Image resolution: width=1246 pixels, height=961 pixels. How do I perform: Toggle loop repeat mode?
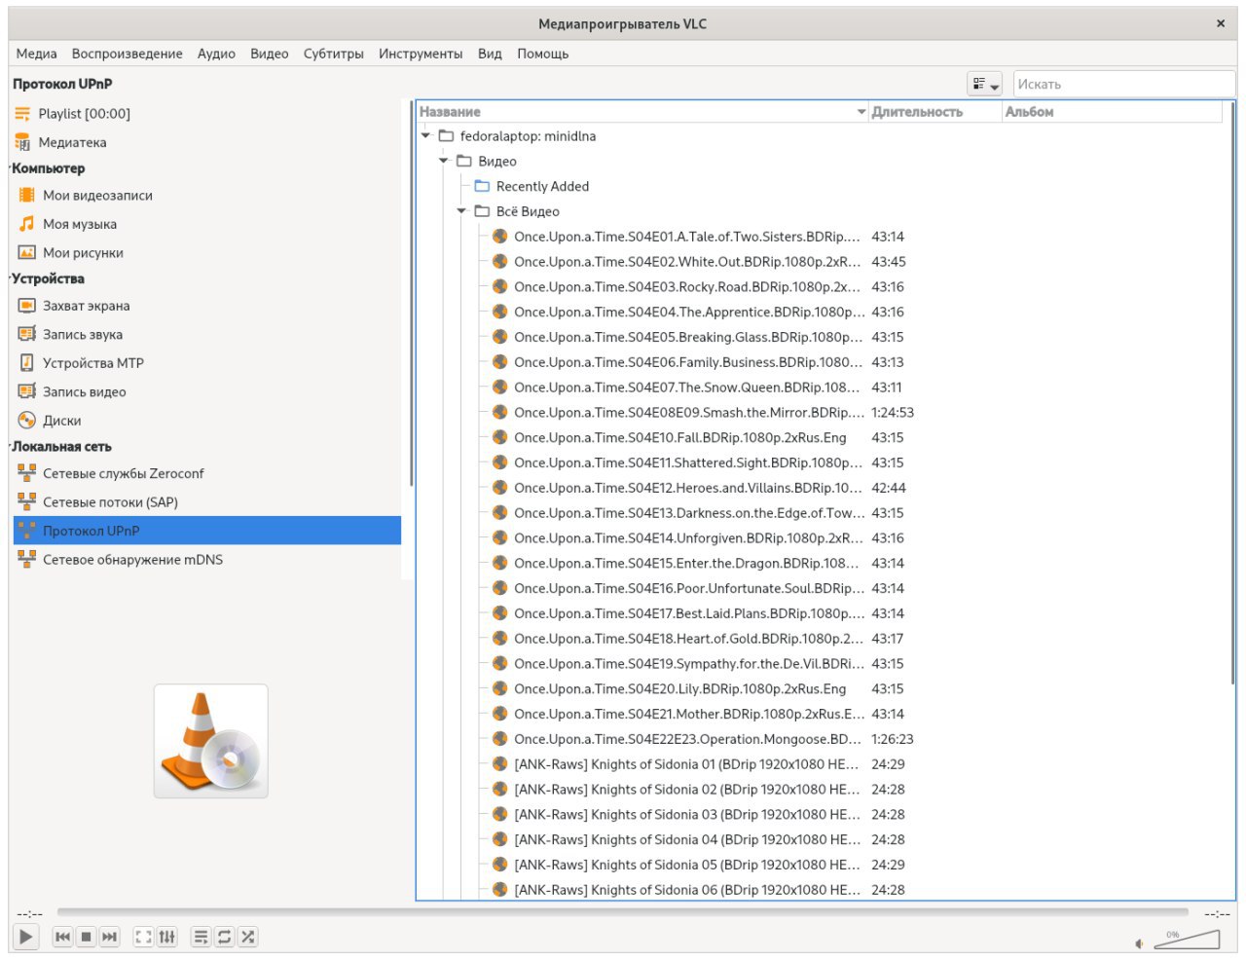pos(224,937)
